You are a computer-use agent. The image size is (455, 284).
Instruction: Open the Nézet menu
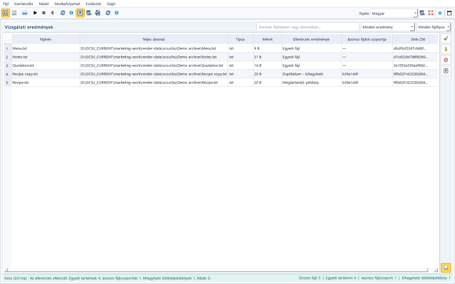44,4
